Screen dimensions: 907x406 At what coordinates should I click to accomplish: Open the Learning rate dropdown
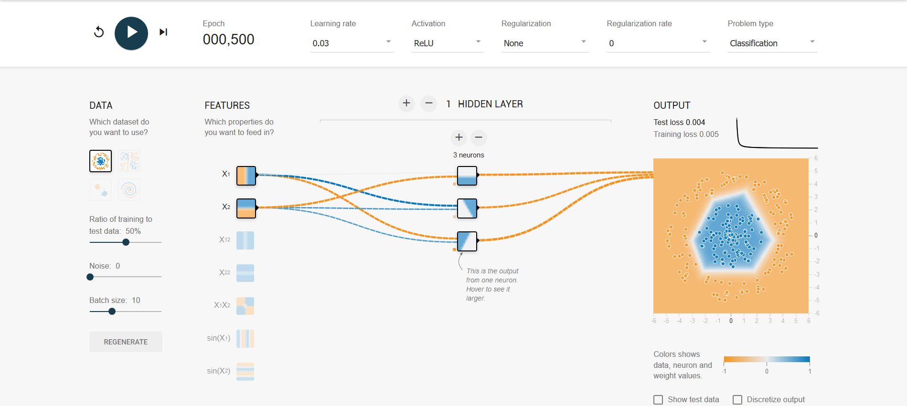(352, 43)
